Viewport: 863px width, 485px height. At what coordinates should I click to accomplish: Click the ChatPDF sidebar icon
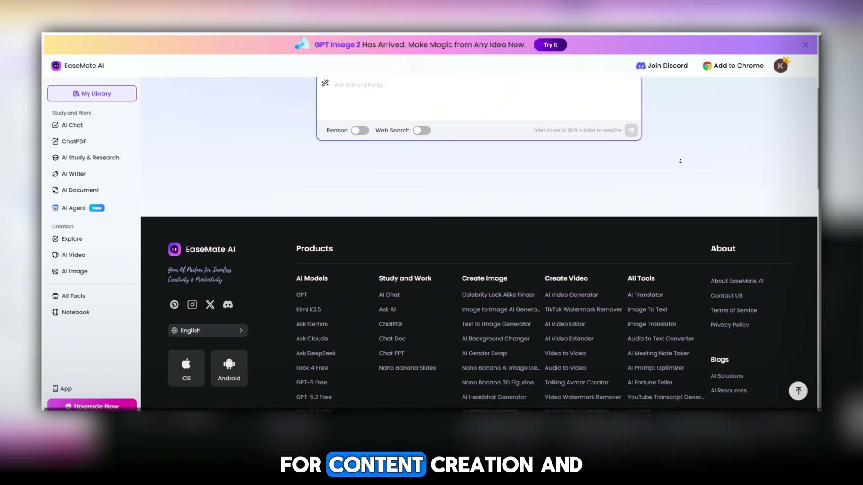pyautogui.click(x=55, y=141)
